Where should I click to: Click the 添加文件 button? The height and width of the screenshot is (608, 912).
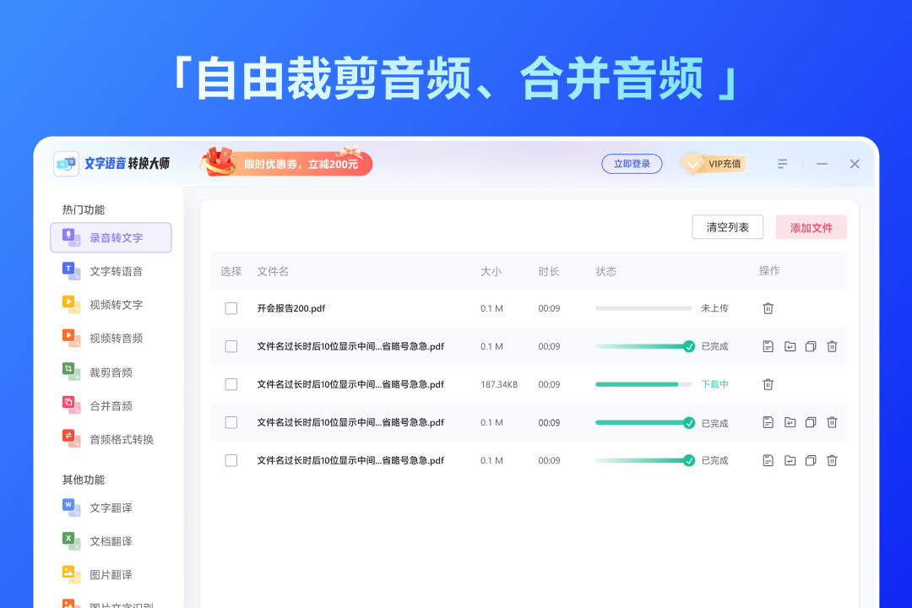click(x=811, y=226)
